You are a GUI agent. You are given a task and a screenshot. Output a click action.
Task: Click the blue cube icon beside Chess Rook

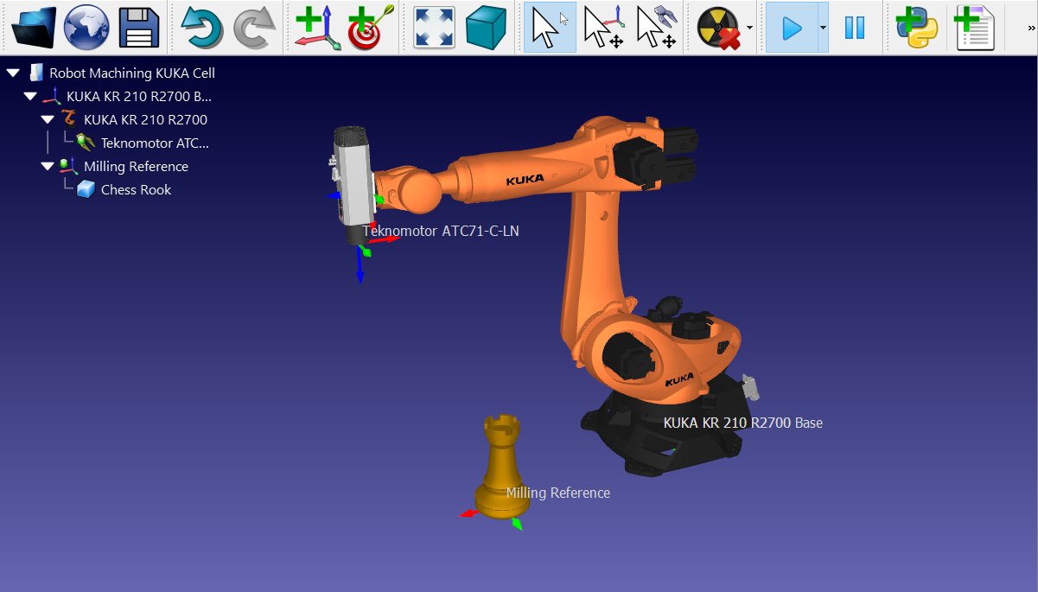86,190
